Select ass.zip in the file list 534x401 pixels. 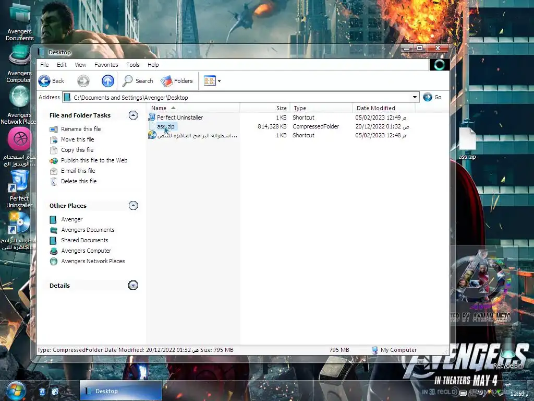(166, 126)
